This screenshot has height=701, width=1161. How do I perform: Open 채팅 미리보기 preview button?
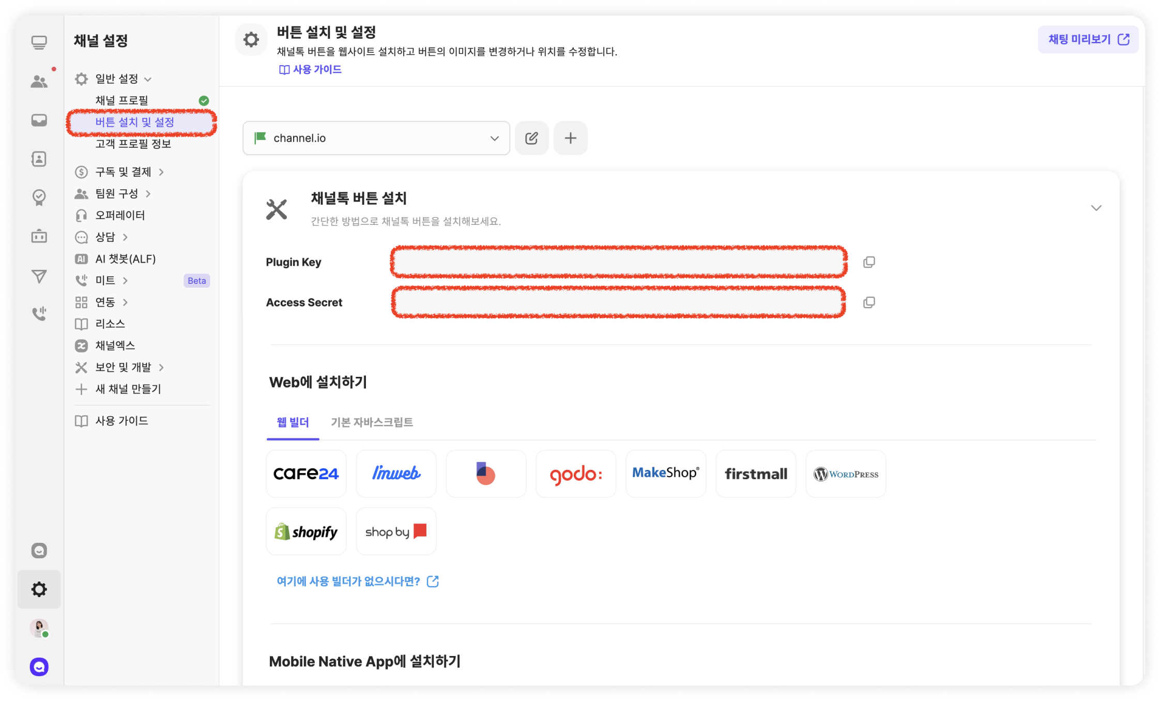tap(1088, 39)
